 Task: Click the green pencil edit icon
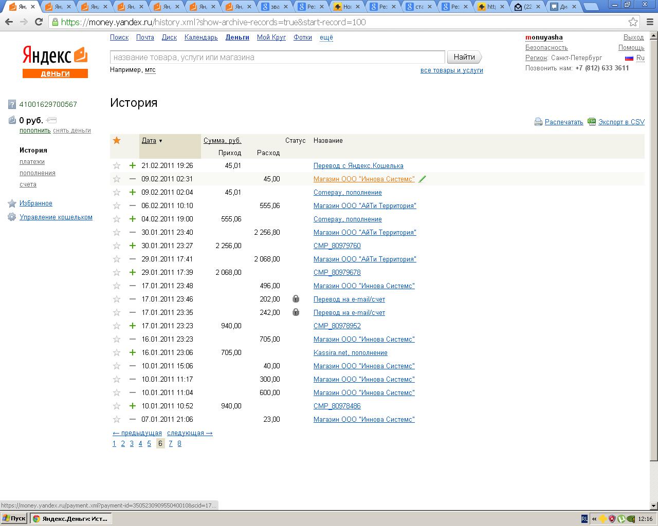tap(423, 179)
